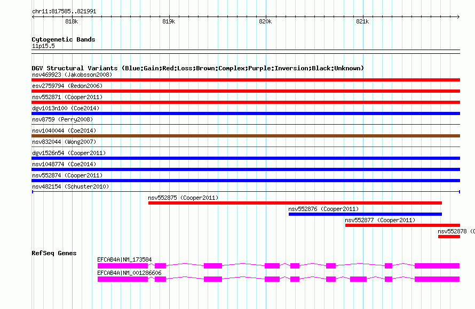Select the red nsv552875 variant bar
This screenshot has width=475, height=309.
pyautogui.click(x=295, y=203)
